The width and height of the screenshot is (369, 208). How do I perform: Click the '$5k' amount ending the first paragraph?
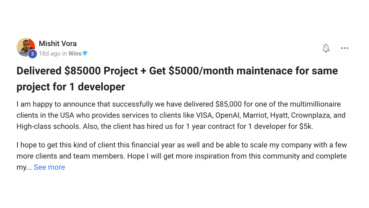306,126
